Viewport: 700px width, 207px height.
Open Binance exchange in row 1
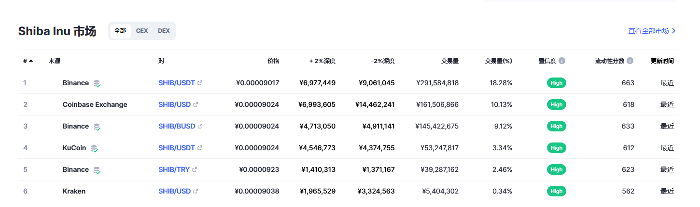click(76, 83)
